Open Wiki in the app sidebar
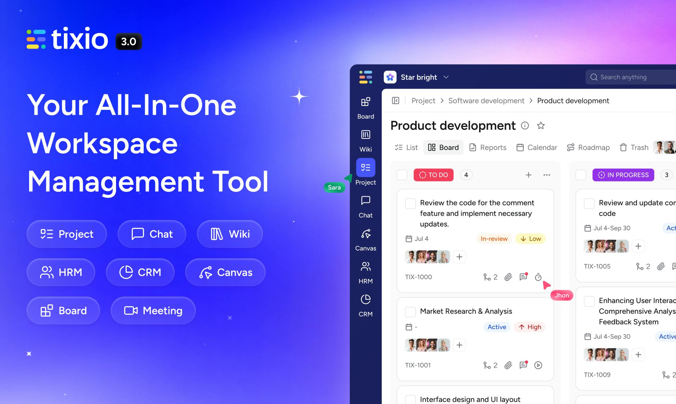676x404 pixels. pos(366,141)
